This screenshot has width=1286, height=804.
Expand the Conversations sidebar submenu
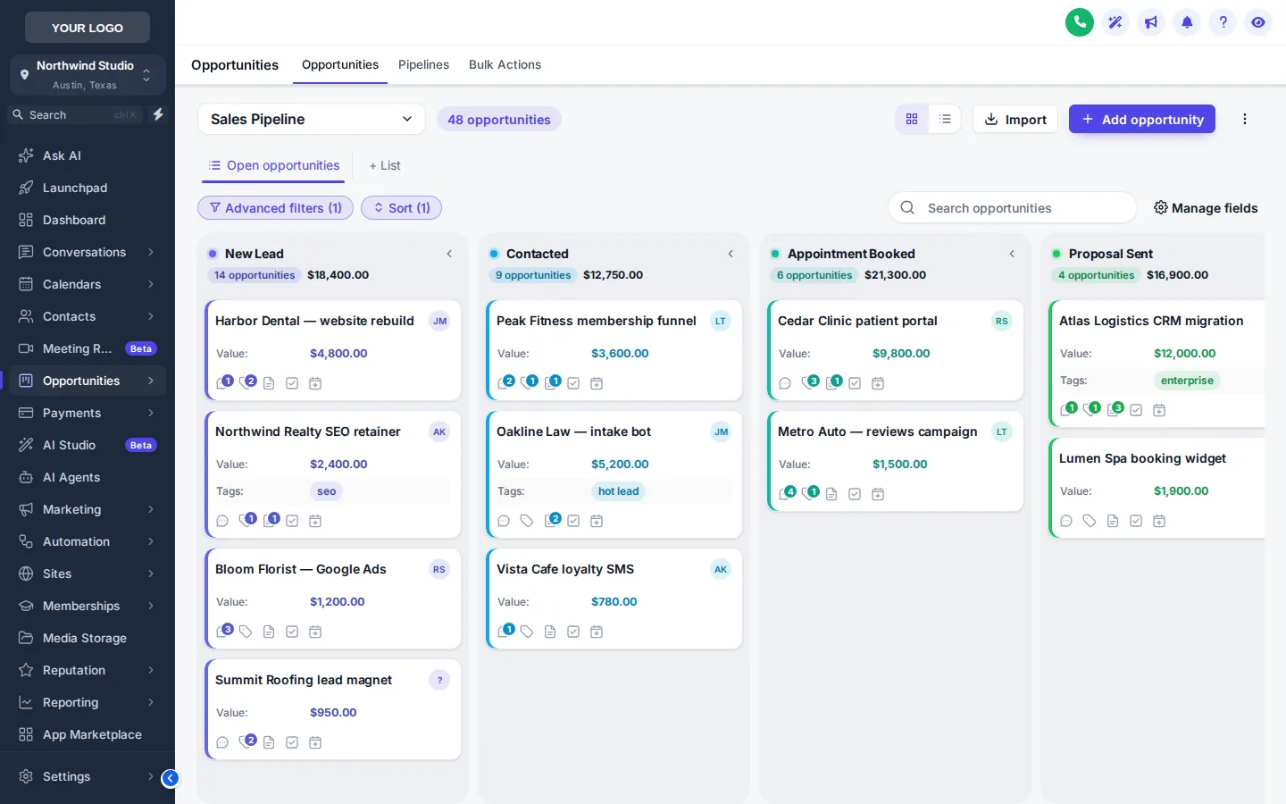point(151,252)
